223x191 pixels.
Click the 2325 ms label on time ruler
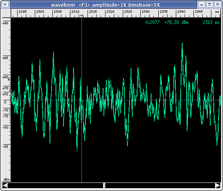128,12
